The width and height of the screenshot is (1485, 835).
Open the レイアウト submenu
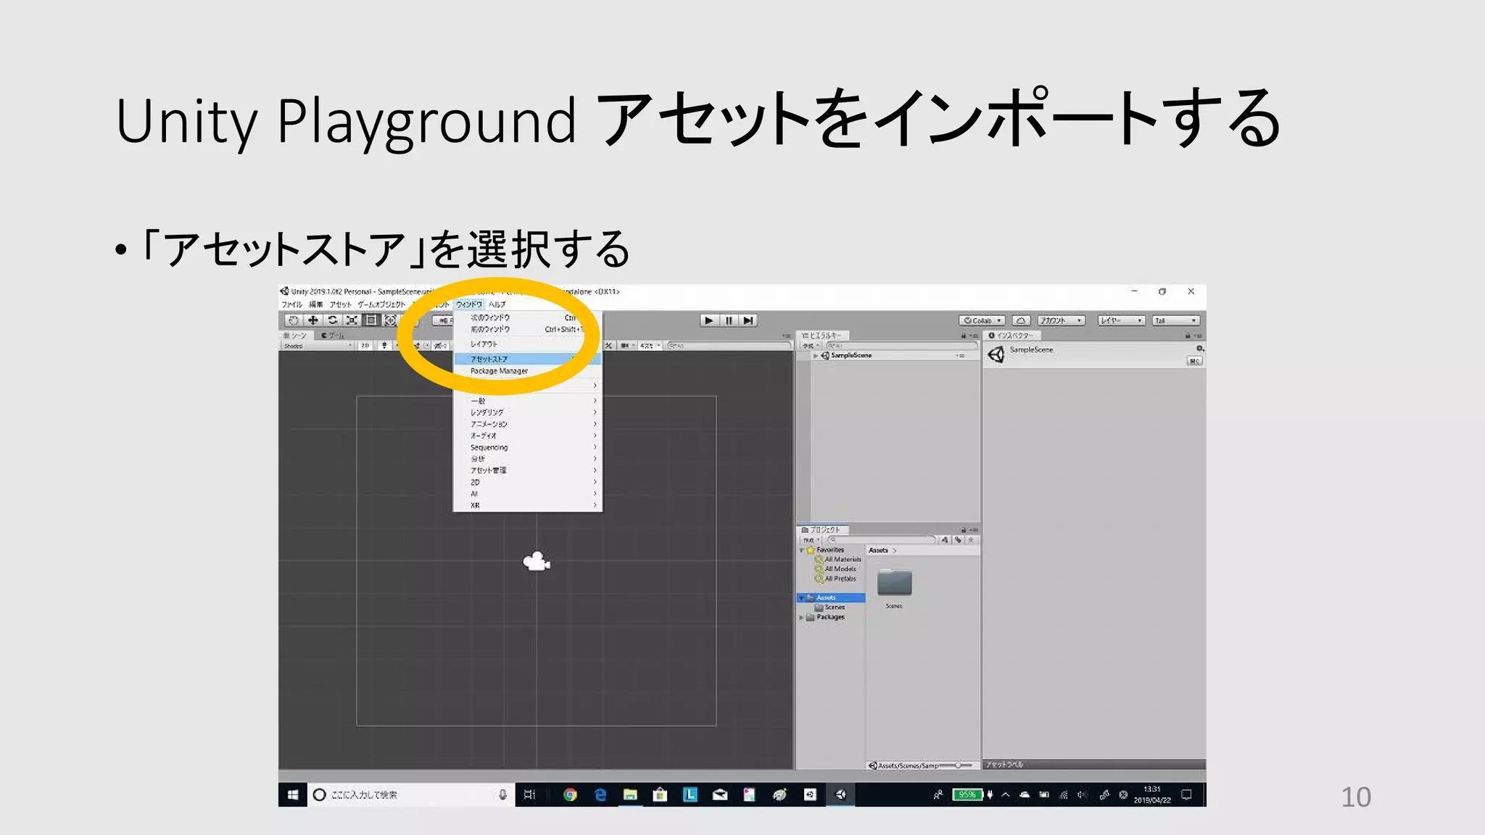click(x=527, y=344)
